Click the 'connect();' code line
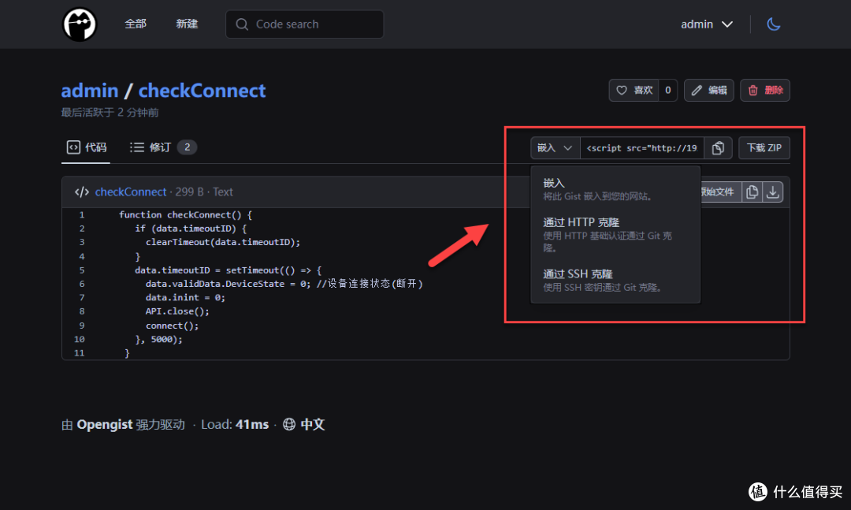Viewport: 851px width, 510px height. click(x=172, y=326)
